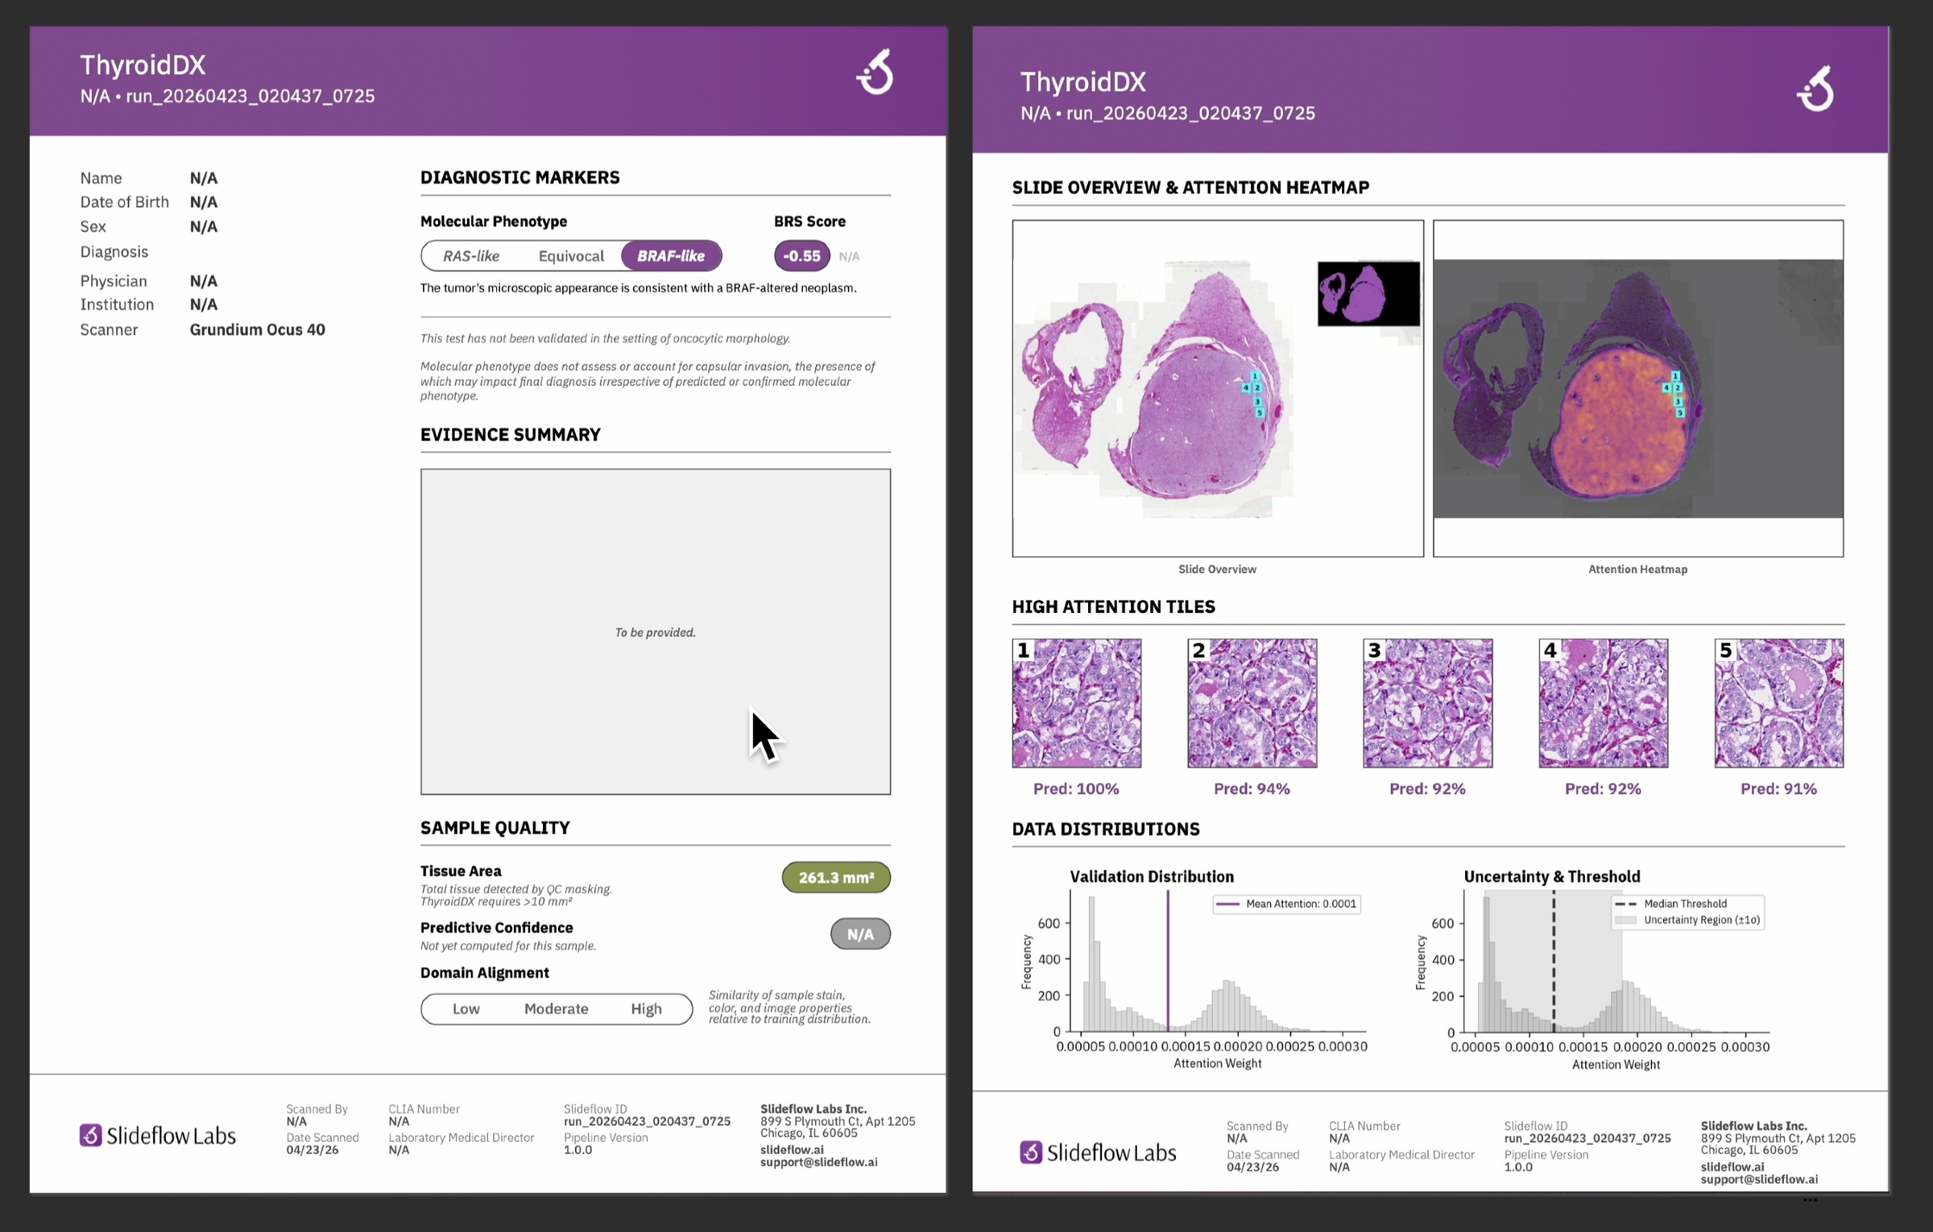Screen dimensions: 1933x1232
Task: Click slideflow.ai link in left footer
Action: (x=792, y=1150)
